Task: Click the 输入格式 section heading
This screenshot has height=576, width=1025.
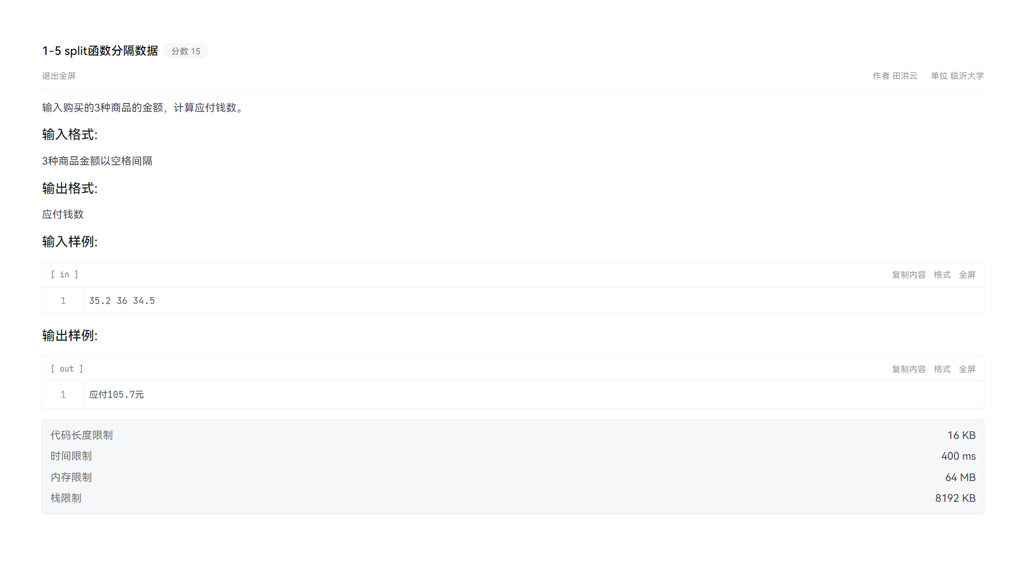Action: (70, 134)
